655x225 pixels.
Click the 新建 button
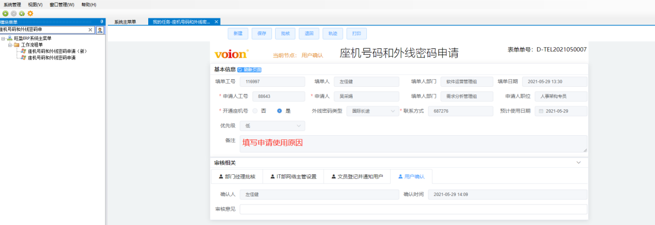click(x=238, y=34)
